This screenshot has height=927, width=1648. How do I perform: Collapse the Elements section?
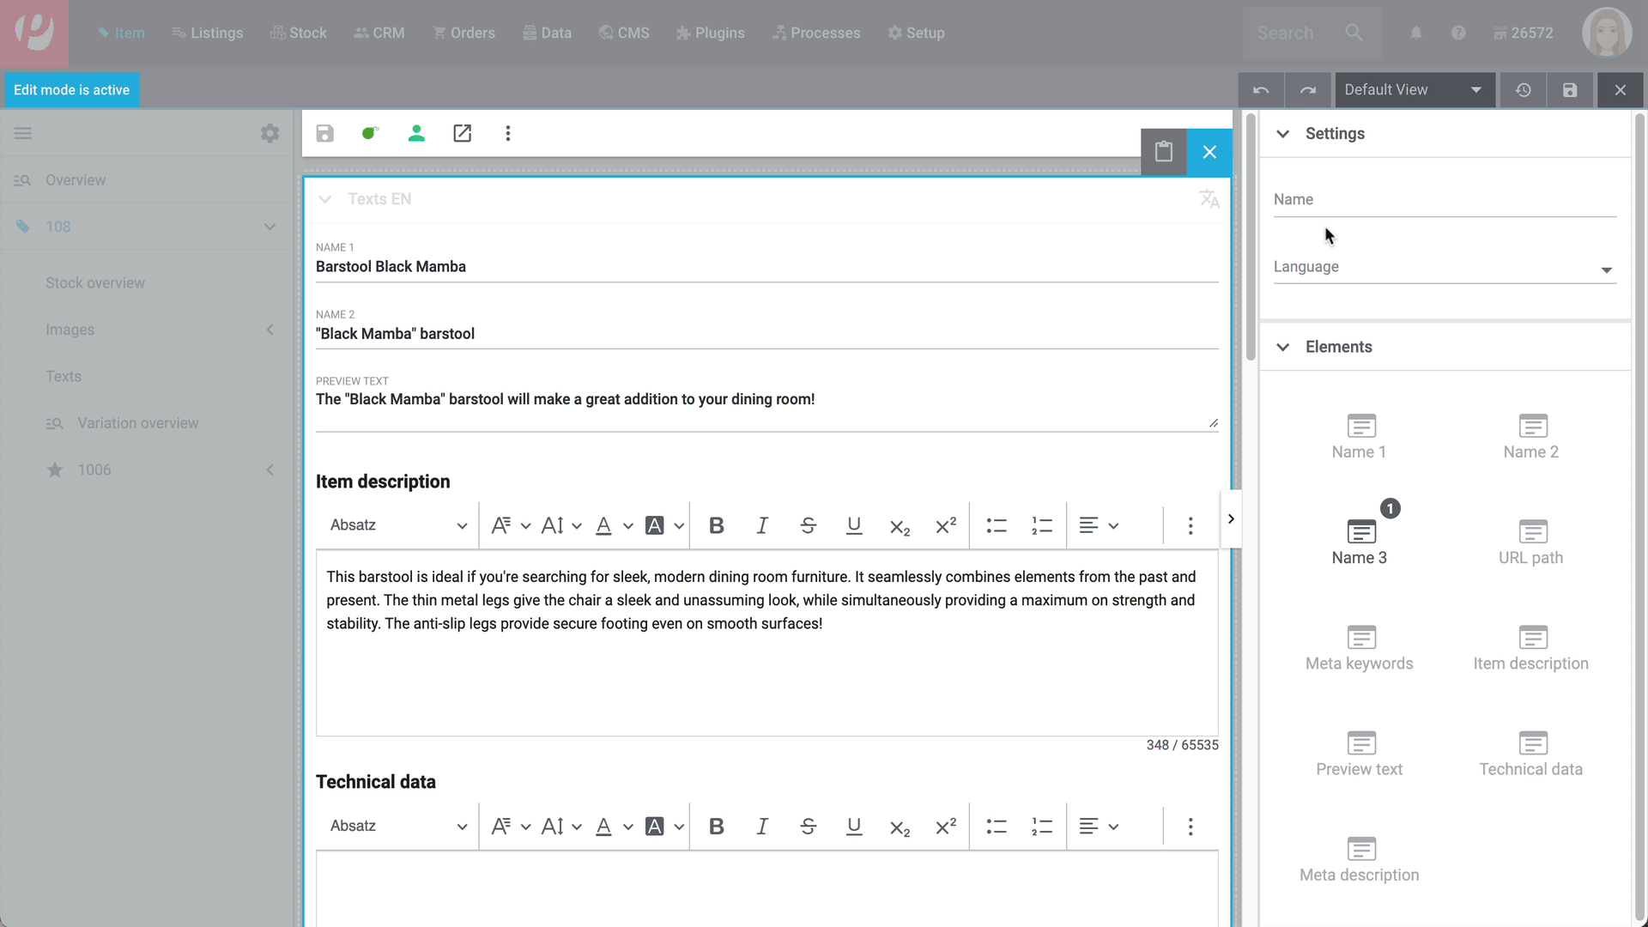point(1282,347)
